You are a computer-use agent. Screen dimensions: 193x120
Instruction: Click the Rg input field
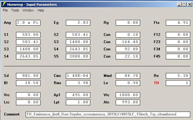128,23
